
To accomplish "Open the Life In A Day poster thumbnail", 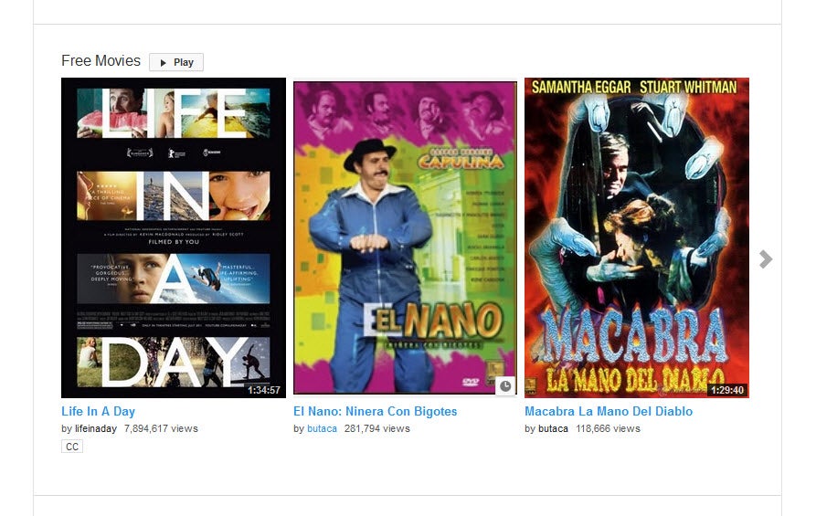I will [174, 237].
